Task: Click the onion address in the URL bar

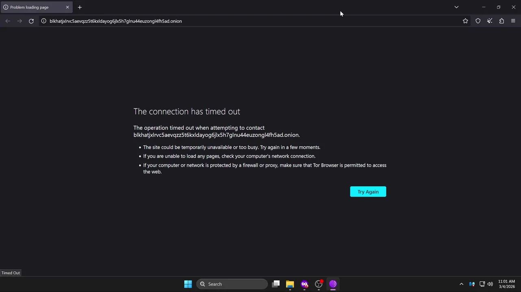Action: 116,21
